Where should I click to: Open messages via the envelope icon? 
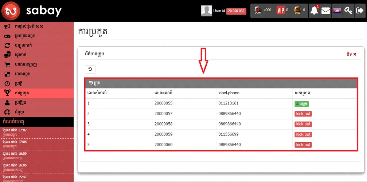pos(325,11)
